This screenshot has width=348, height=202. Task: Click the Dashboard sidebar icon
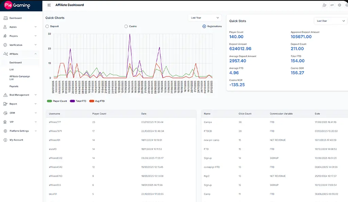pyautogui.click(x=5, y=18)
